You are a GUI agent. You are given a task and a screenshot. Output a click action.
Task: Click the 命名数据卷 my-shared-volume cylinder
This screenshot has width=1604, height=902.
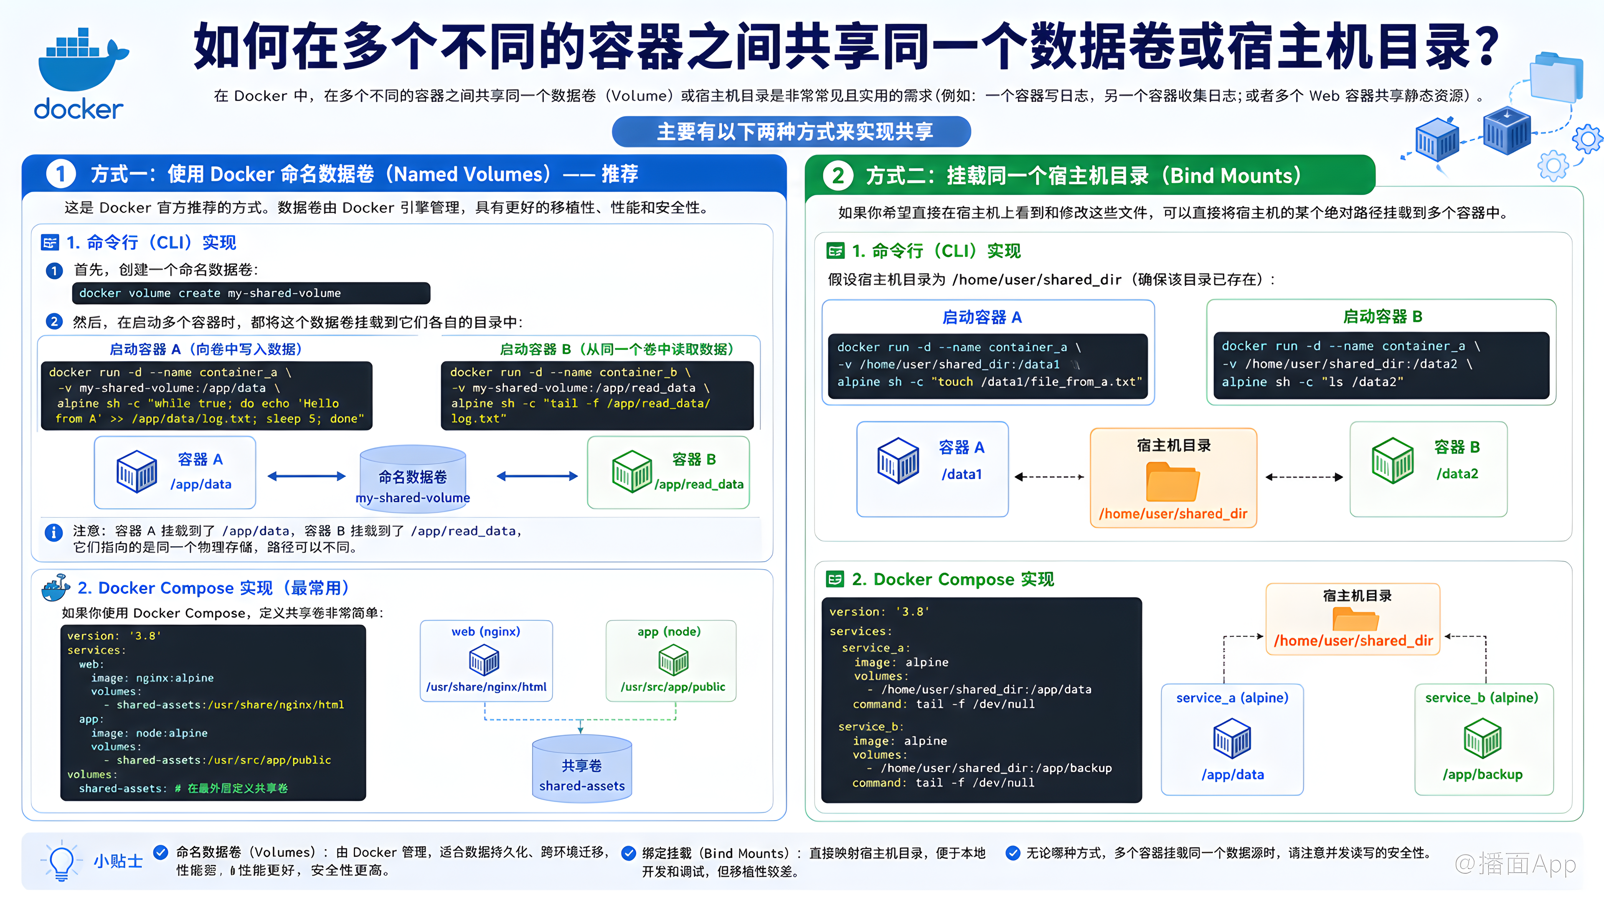413,479
